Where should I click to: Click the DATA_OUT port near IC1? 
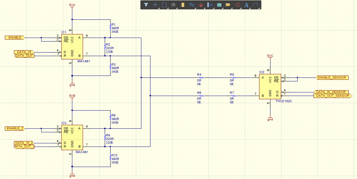(25, 55)
